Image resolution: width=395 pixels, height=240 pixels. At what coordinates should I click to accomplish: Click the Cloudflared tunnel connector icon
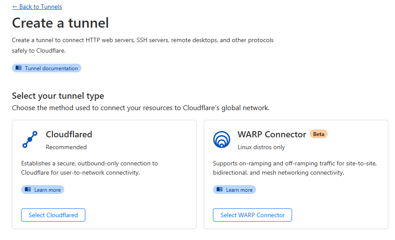click(x=30, y=139)
